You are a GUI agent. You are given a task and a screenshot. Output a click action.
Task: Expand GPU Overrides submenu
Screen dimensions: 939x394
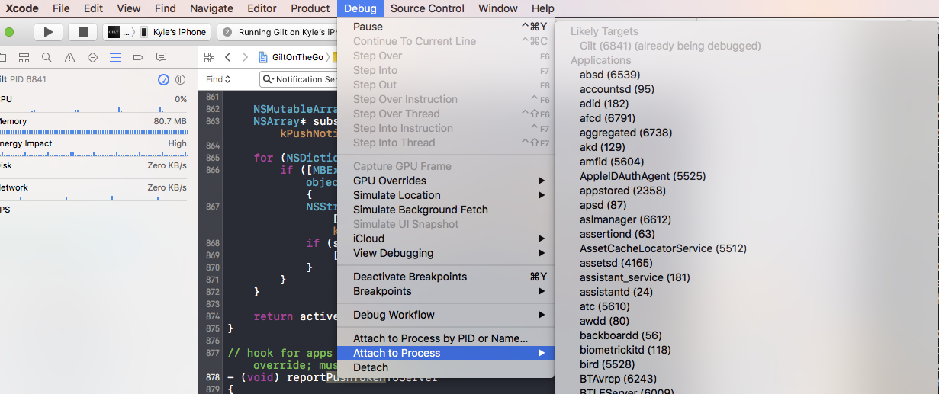tap(445, 181)
